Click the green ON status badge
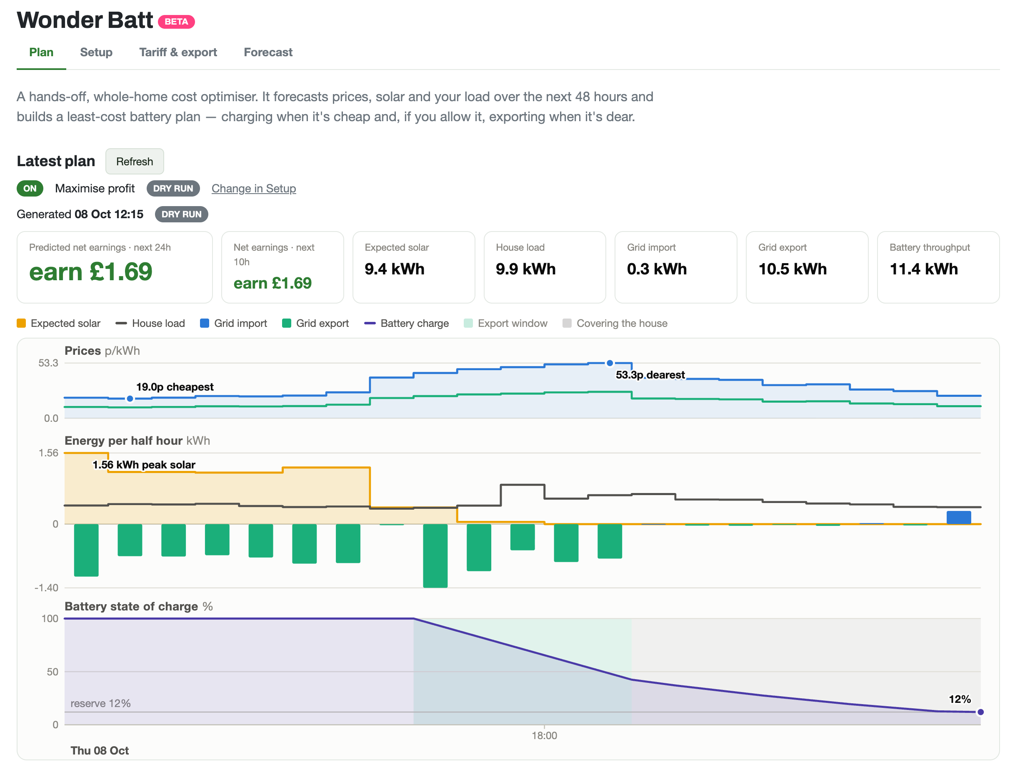Viewport: 1015px width, 762px height. pyautogui.click(x=30, y=189)
